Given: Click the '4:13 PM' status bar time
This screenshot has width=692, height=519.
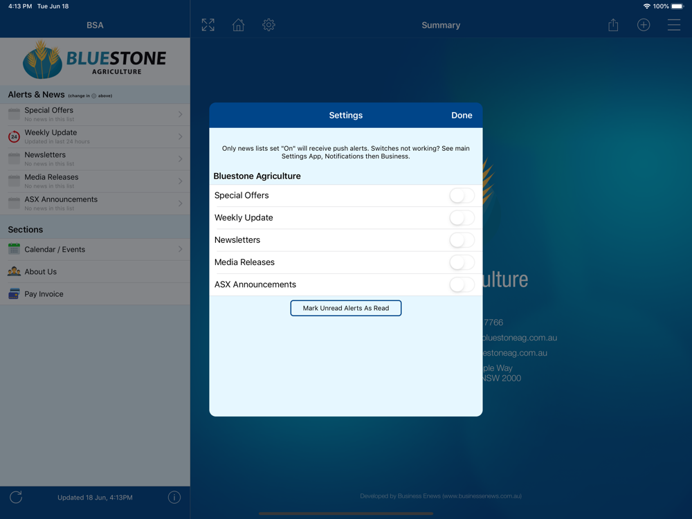Looking at the screenshot, I should point(20,6).
